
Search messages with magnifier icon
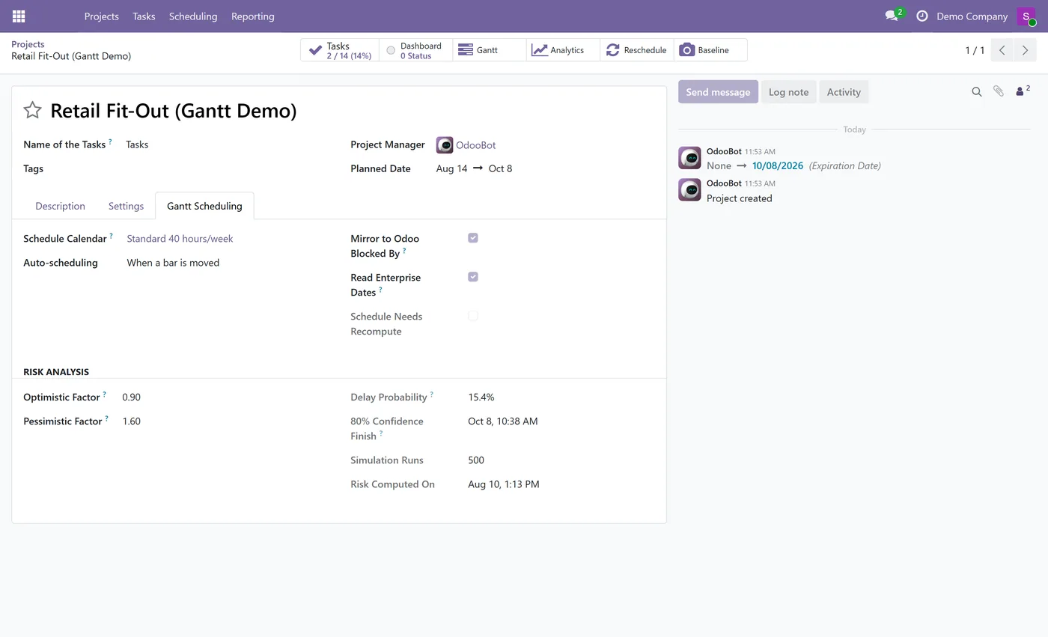click(977, 91)
